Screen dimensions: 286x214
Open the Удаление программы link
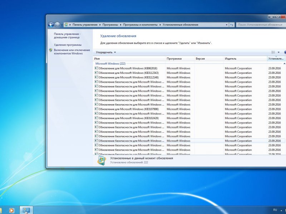point(68,45)
